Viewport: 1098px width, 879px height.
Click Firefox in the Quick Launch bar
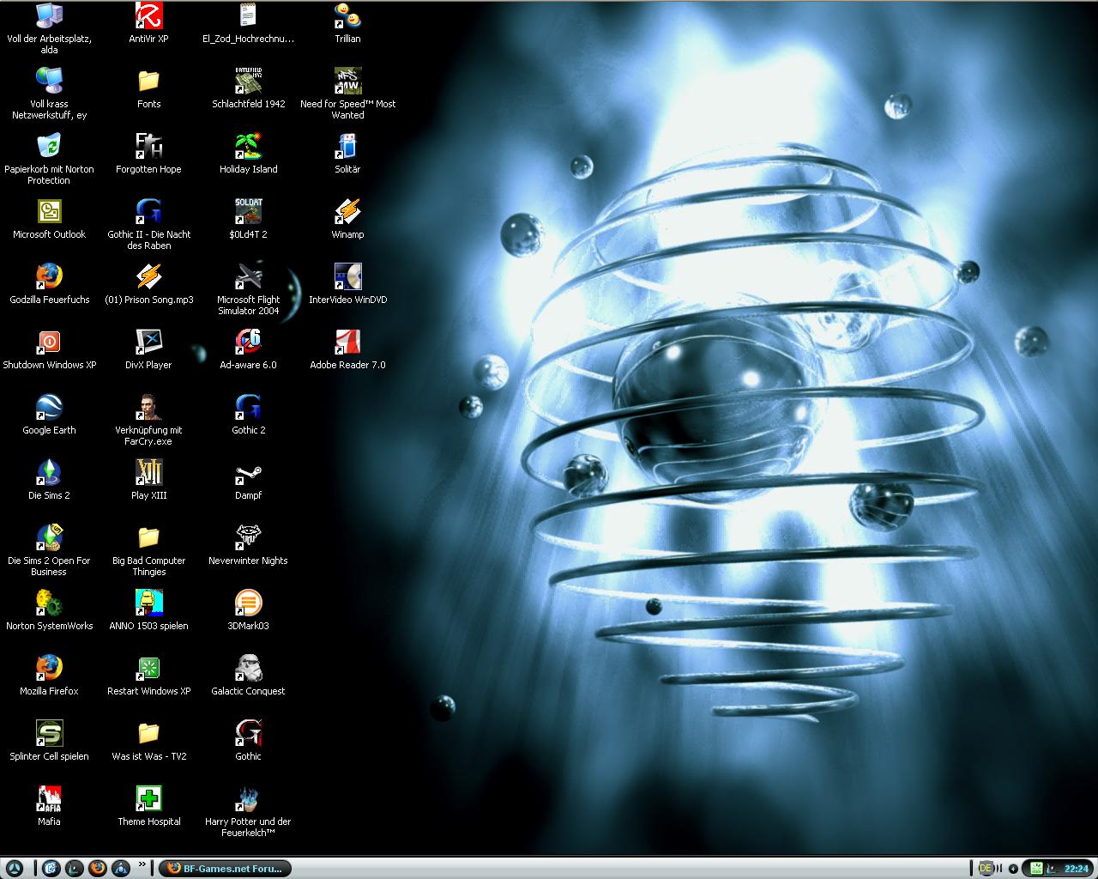pyautogui.click(x=97, y=868)
